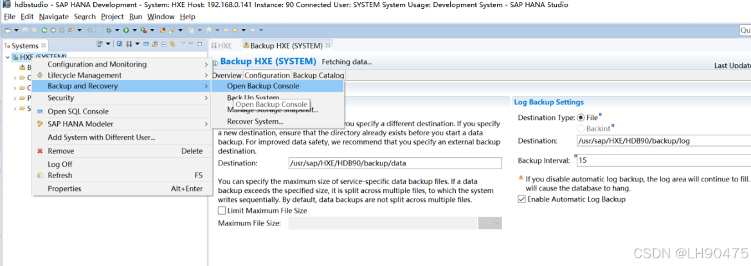Click the Run Last Tool icon with red toolbox
The height and width of the screenshot is (266, 751).
pos(143,30)
